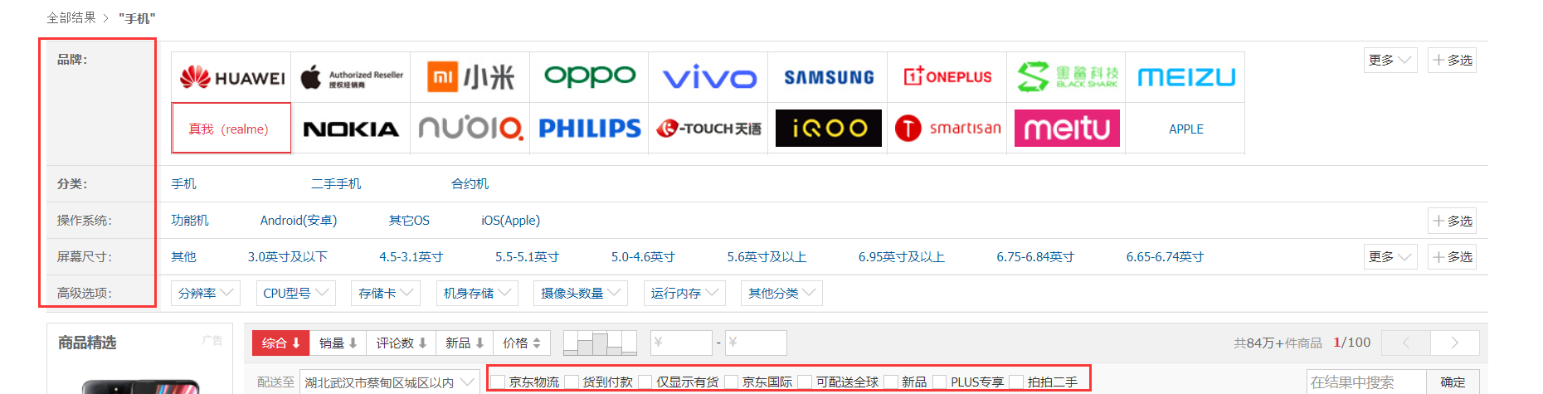The height and width of the screenshot is (394, 1543).
Task: Choose the 其它OS option
Action: (409, 221)
